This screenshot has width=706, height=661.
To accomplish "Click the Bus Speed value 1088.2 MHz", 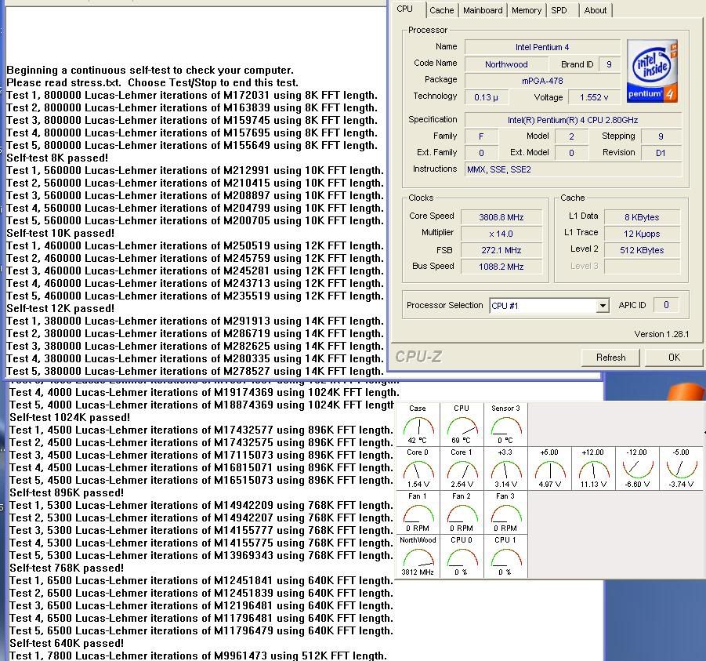I will pos(501,267).
